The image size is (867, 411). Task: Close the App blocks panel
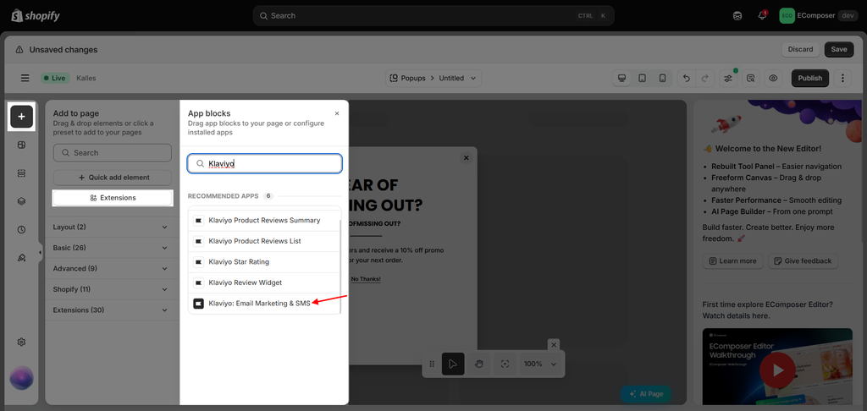click(x=337, y=113)
